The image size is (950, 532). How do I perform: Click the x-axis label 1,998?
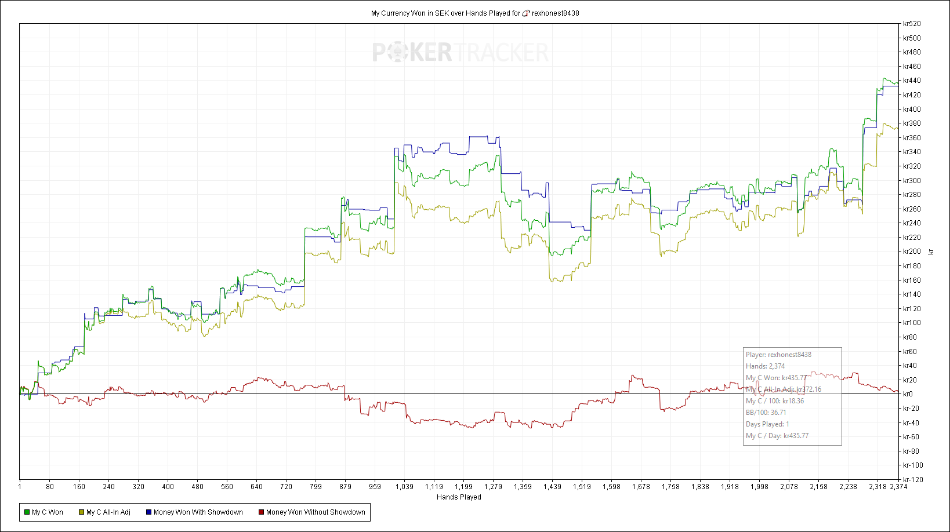759,487
